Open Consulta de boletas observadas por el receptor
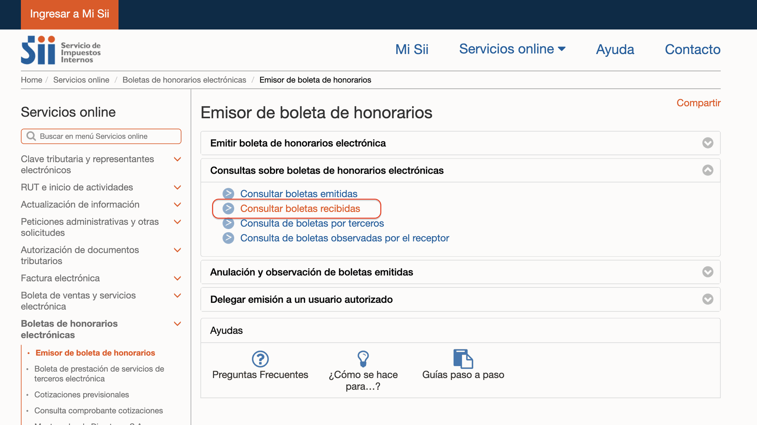Image resolution: width=757 pixels, height=425 pixels. point(345,238)
